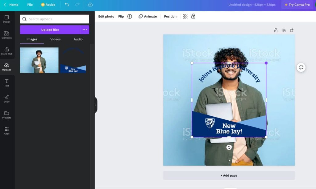Click the Undo arrow
The height and width of the screenshot is (189, 316).
coord(67,4)
